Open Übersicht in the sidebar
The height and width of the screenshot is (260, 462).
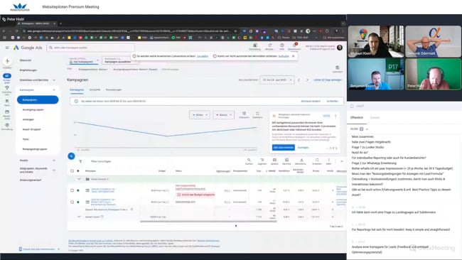[26, 60]
